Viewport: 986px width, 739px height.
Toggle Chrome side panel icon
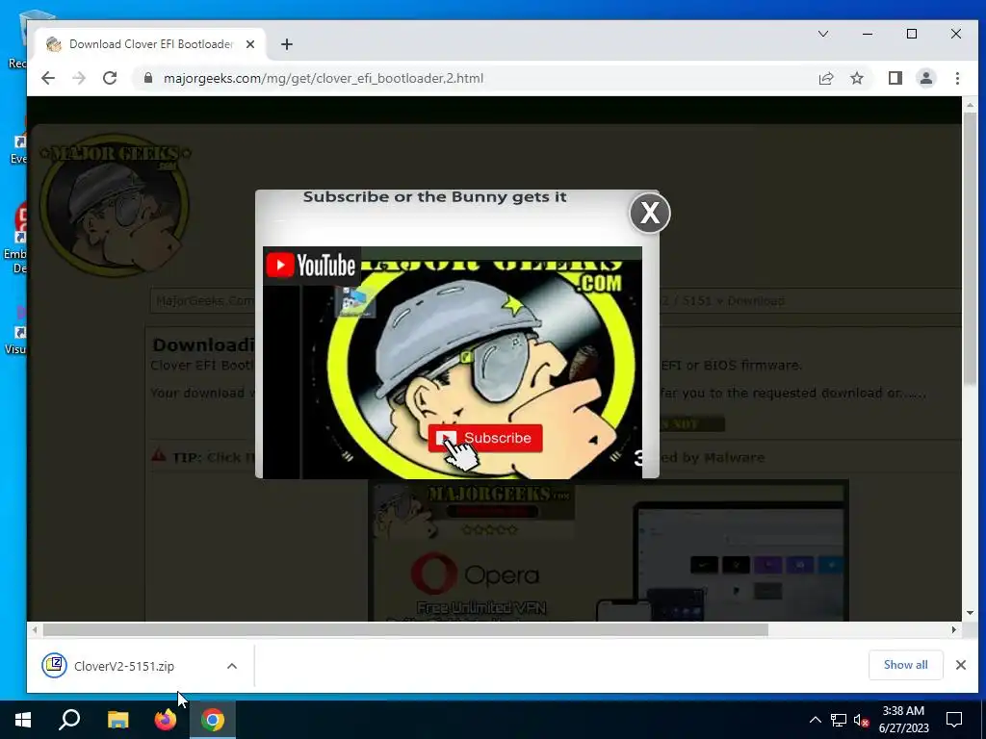pos(895,78)
